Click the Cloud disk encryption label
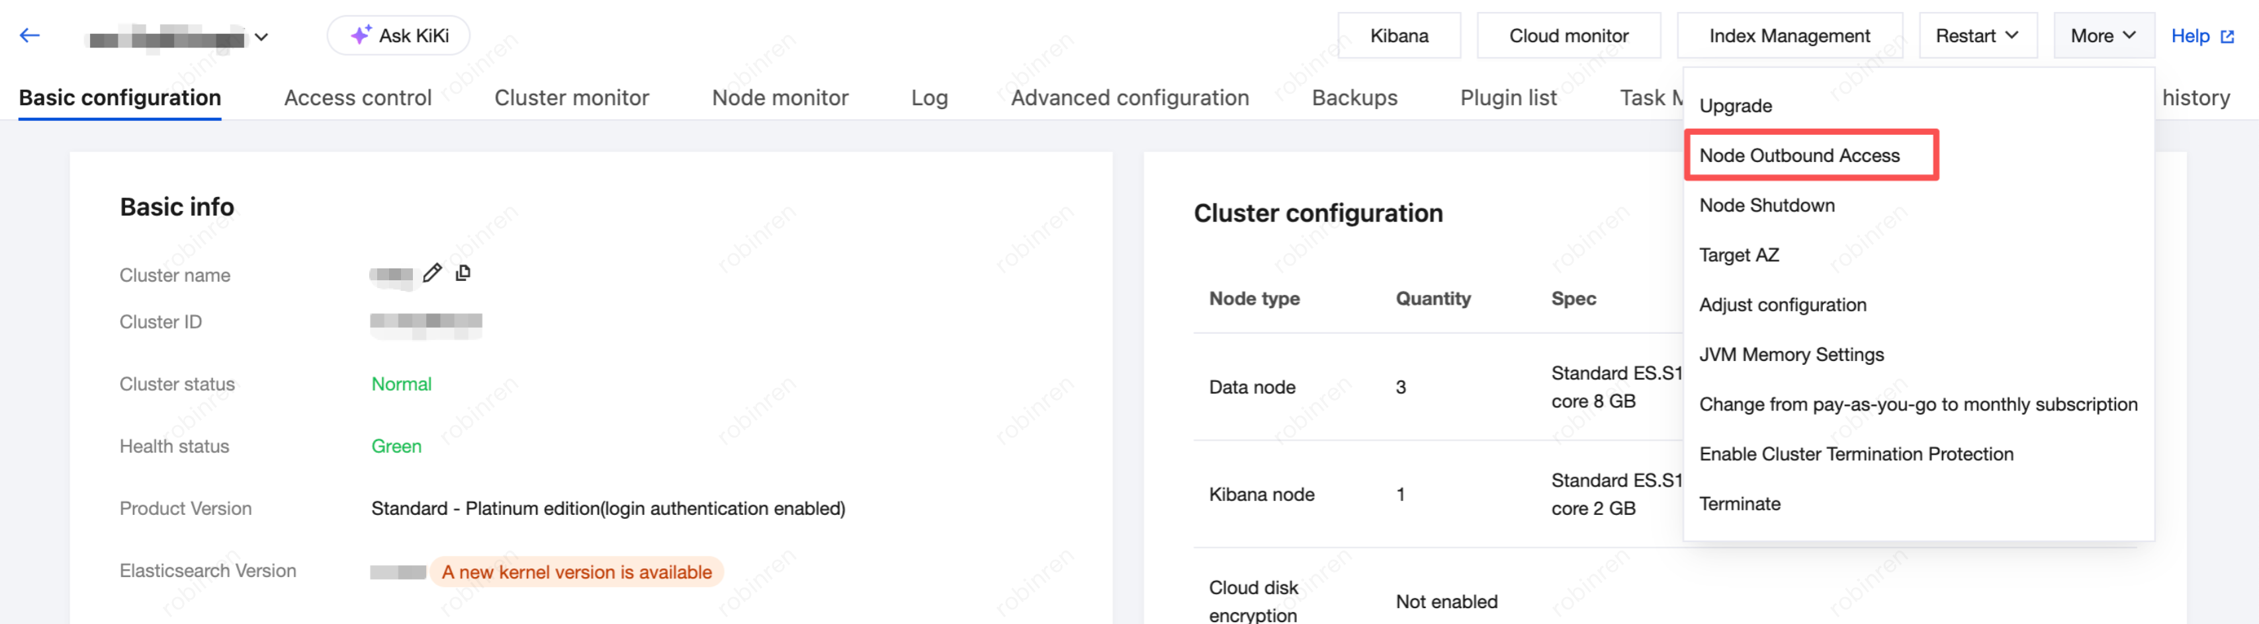 pos(1253,602)
